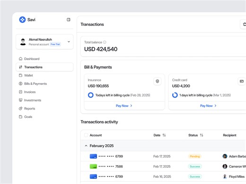Click Success badge in Floyd Miles row
This screenshot has width=246, height=184.
[195, 176]
